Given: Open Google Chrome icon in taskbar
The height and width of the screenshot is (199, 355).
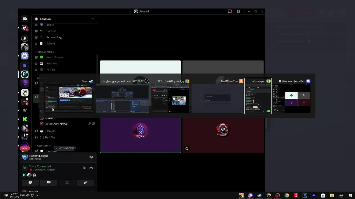Looking at the screenshot, I should [286, 195].
